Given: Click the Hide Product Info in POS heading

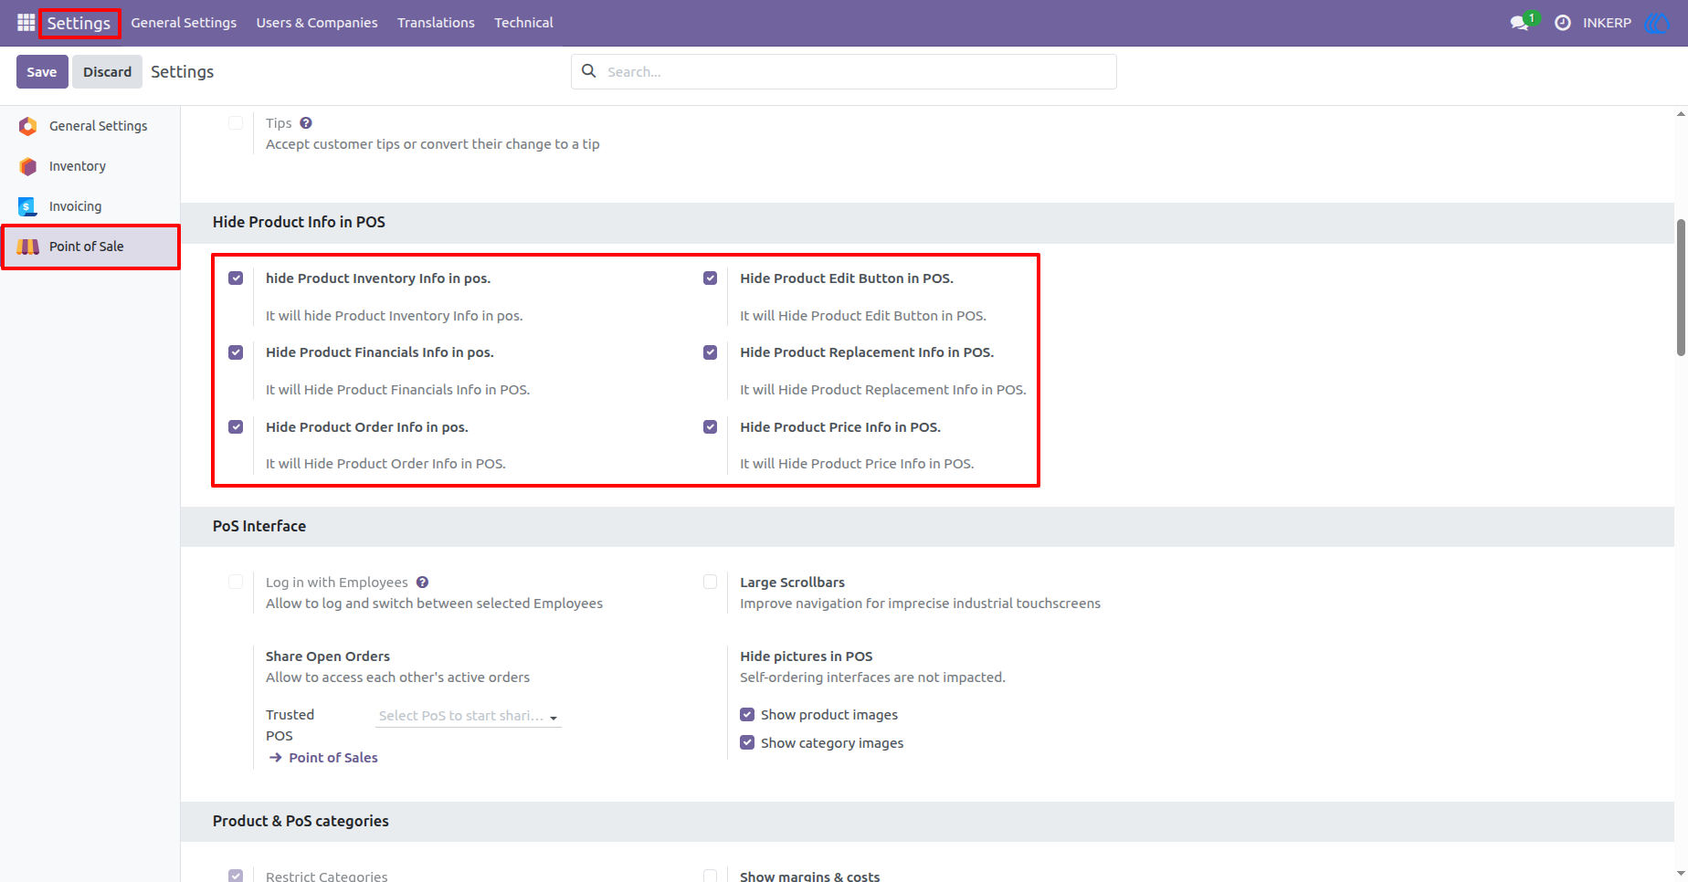Looking at the screenshot, I should [299, 222].
